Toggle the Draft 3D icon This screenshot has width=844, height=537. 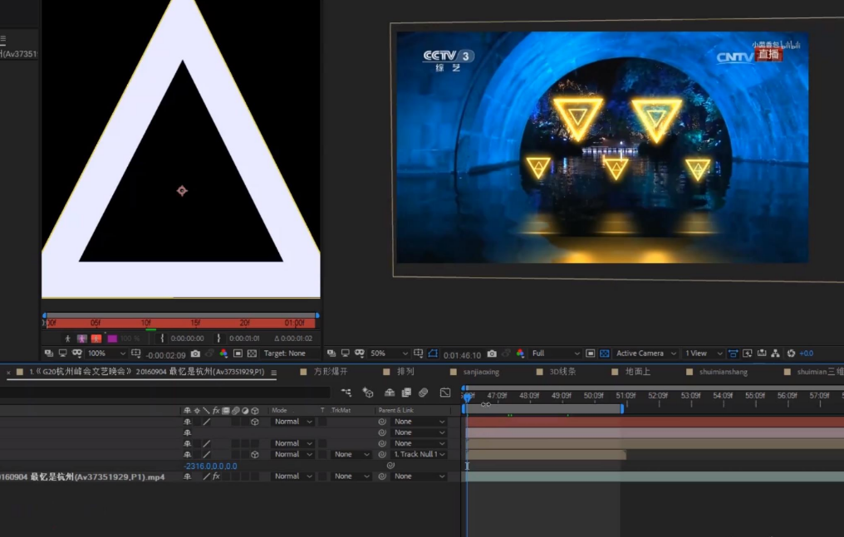coord(368,393)
